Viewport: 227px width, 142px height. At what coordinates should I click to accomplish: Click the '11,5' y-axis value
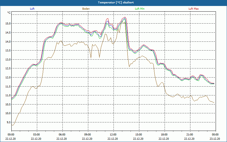(8, 87)
